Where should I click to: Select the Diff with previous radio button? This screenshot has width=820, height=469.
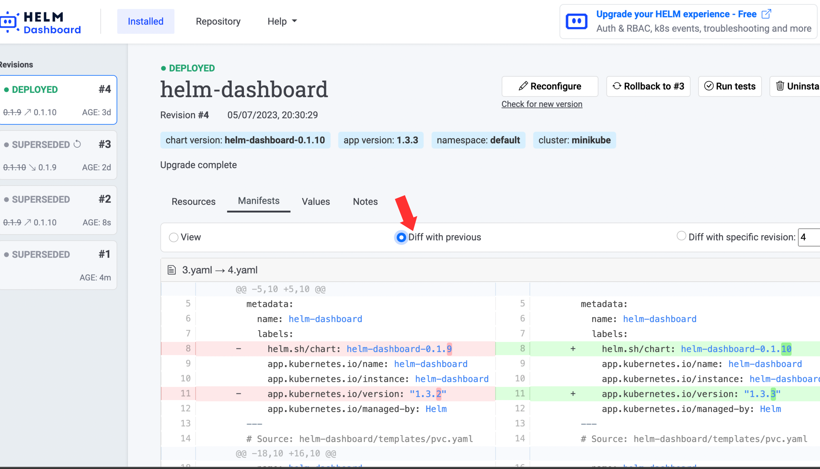[401, 237]
